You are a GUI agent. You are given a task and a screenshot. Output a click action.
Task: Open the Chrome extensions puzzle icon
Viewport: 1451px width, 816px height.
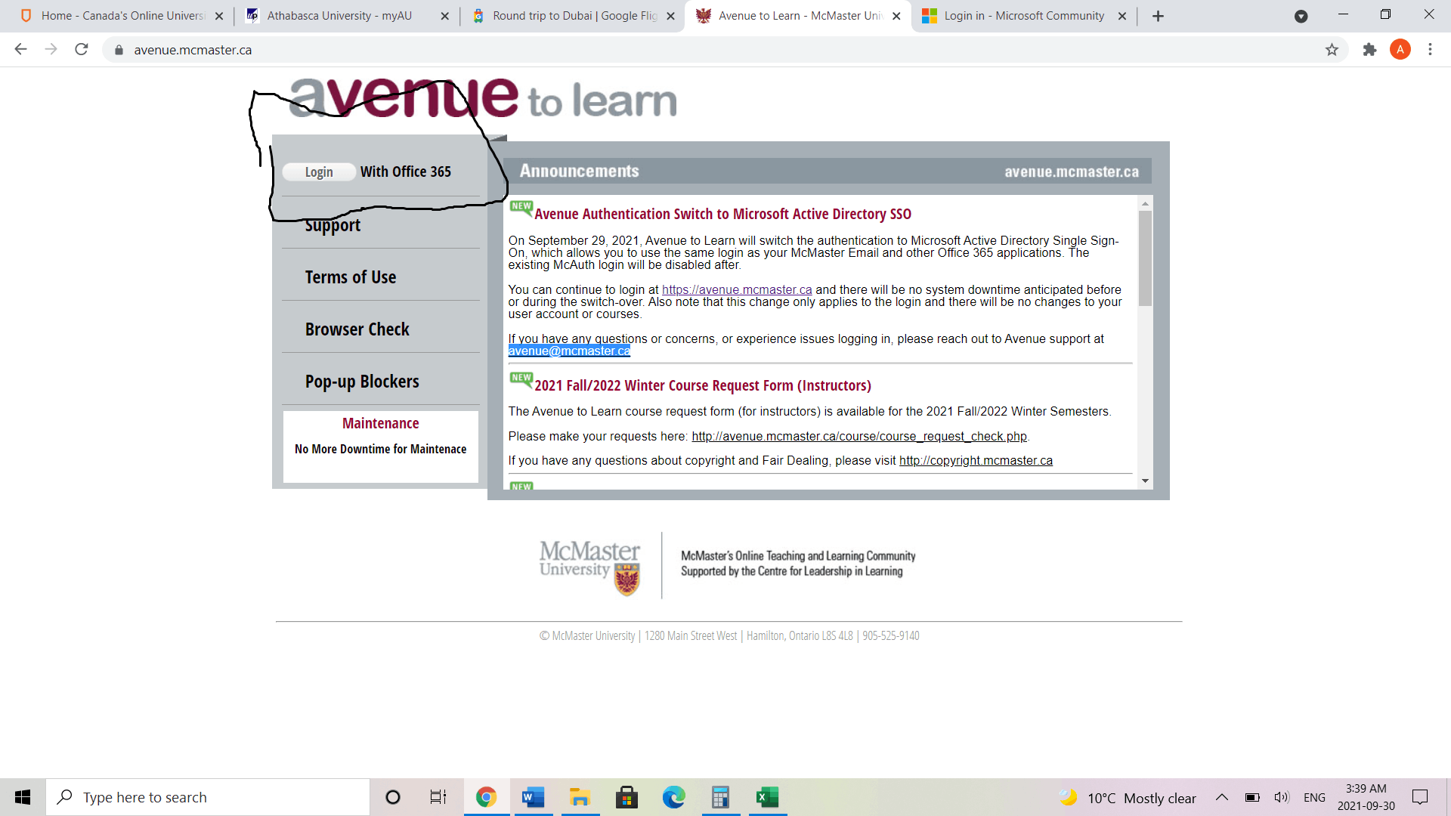coord(1369,50)
